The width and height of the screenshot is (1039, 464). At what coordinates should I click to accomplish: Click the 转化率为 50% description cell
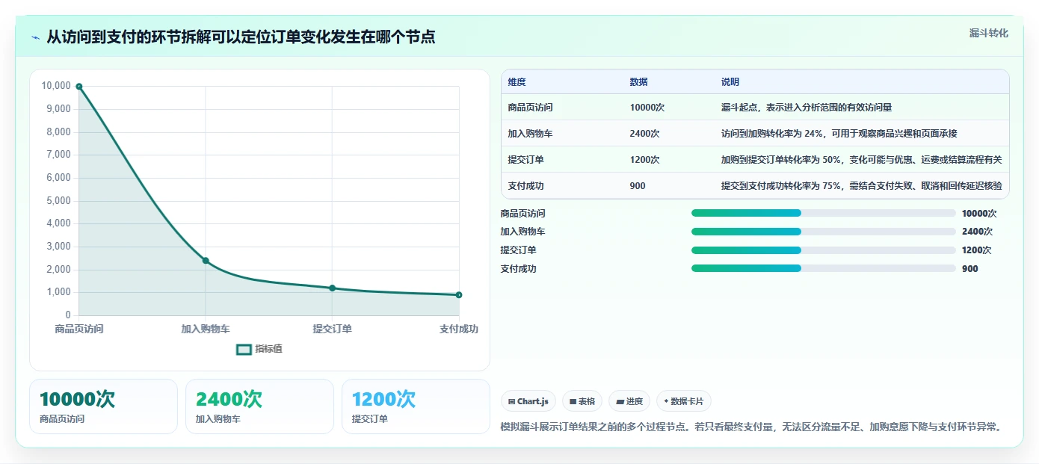point(861,160)
